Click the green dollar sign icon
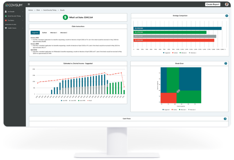Viewport: 234px width, 160px height. pyautogui.click(x=65, y=17)
